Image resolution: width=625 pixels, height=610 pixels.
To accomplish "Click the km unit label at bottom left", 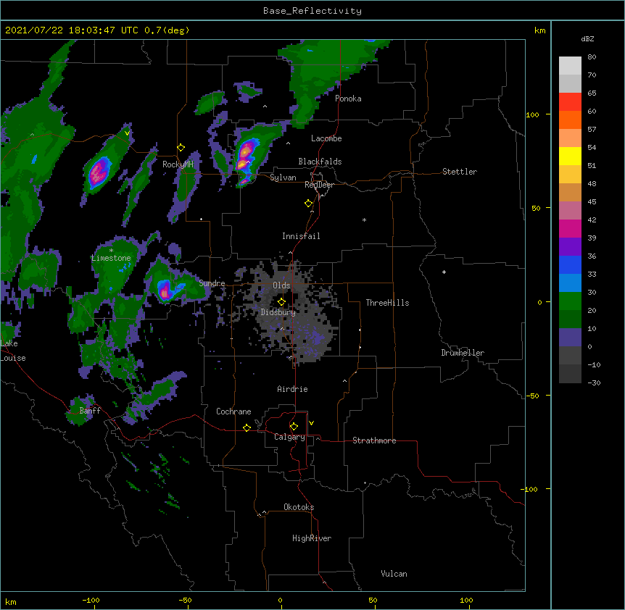I will (x=11, y=601).
